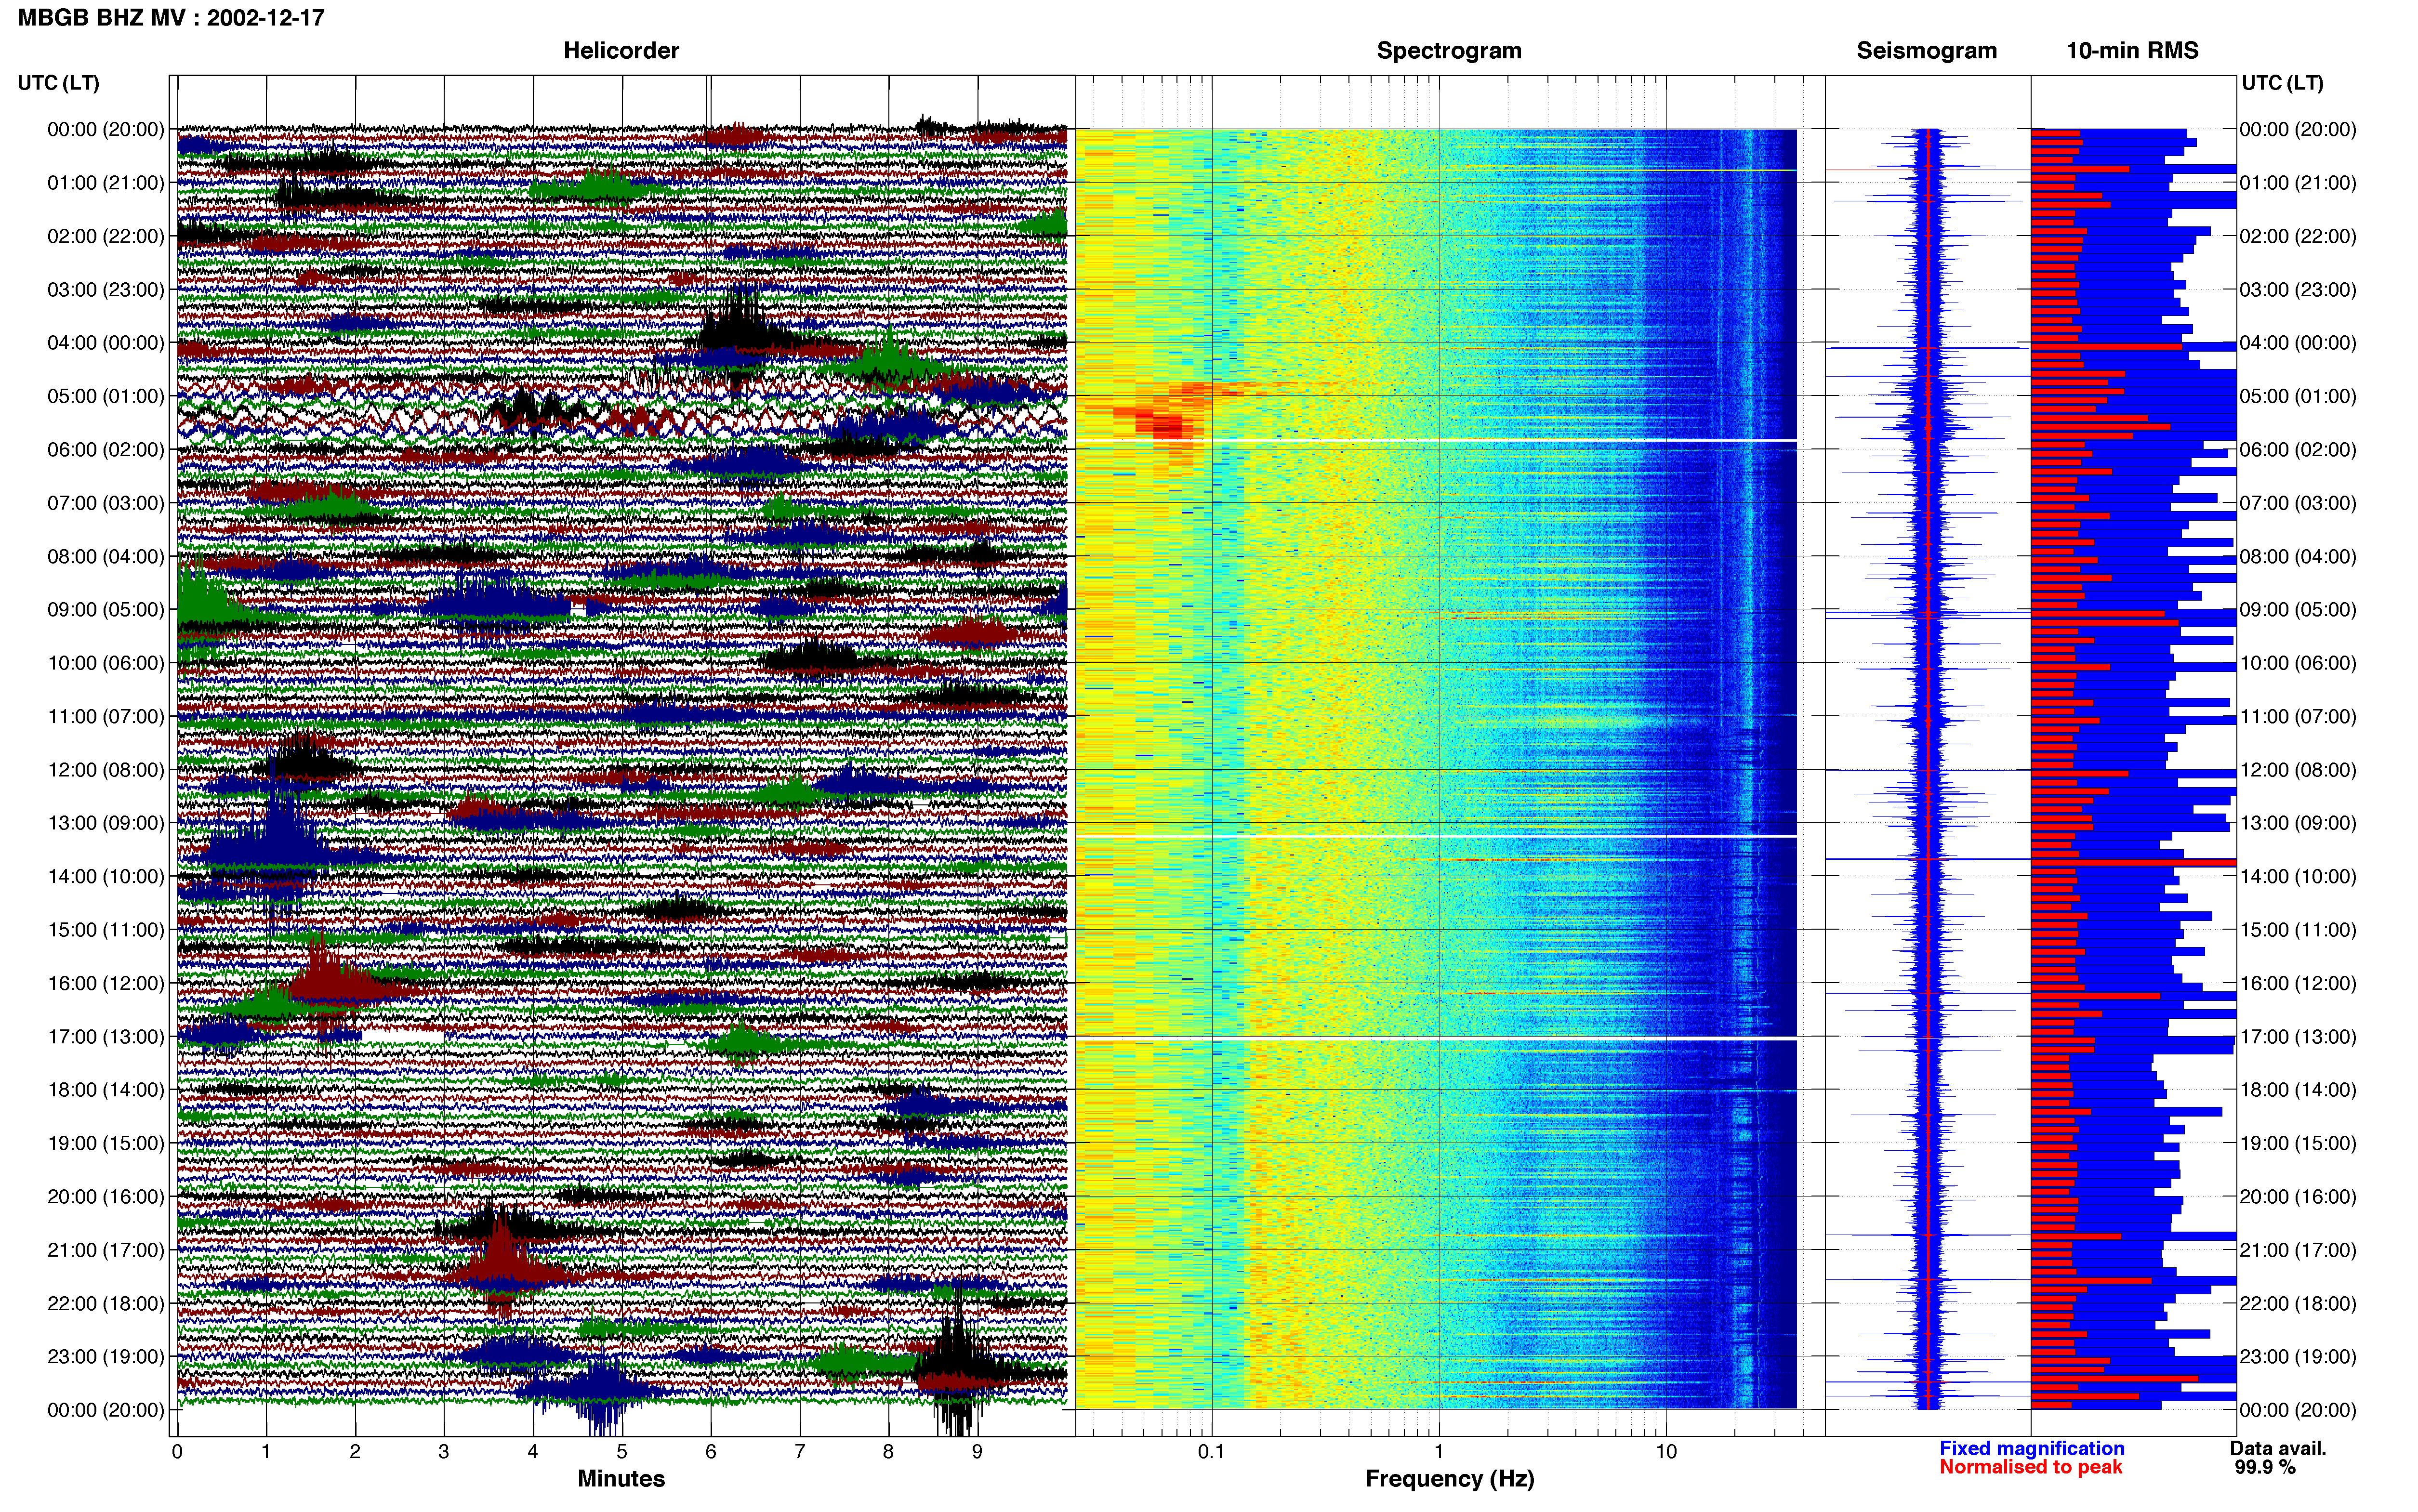
Task: Click helicorder-side time label '07:00 (03:00)'
Action: coord(106,503)
